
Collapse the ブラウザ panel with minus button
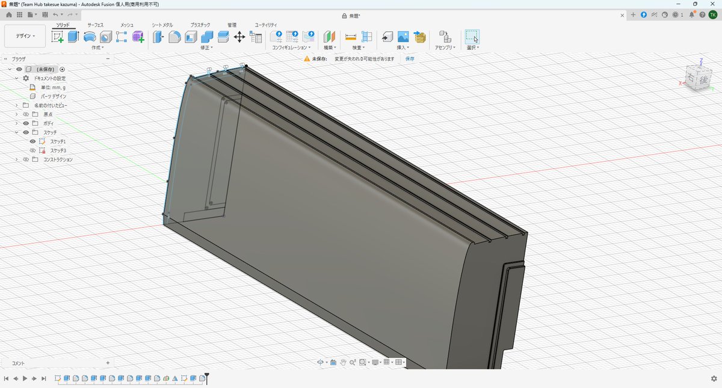pyautogui.click(x=108, y=59)
